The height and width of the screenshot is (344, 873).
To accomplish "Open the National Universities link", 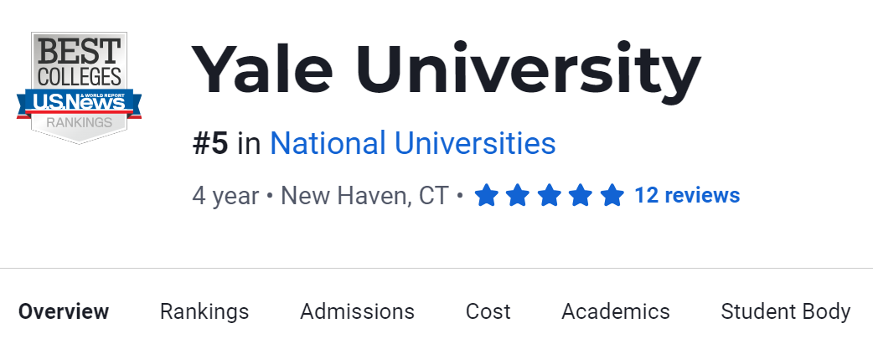I will [x=412, y=144].
